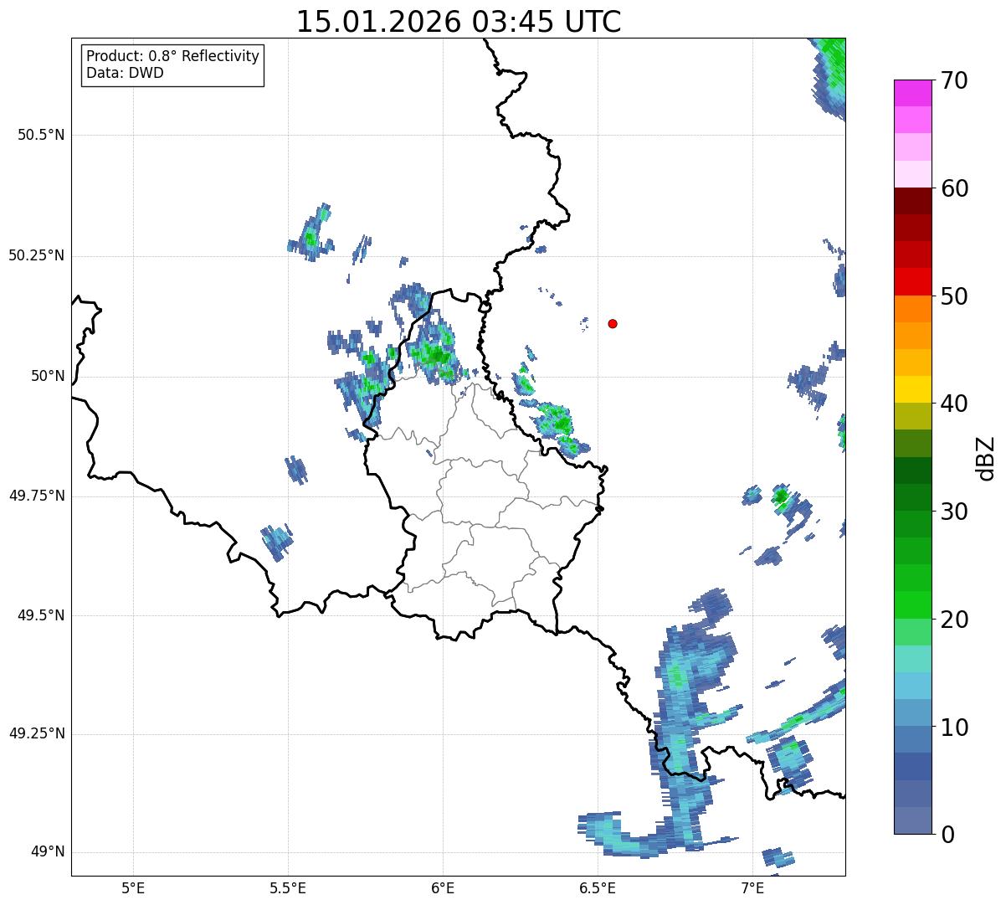Click the 5°E longitude tick label
Screen dimensions: 1006x905
(x=133, y=887)
